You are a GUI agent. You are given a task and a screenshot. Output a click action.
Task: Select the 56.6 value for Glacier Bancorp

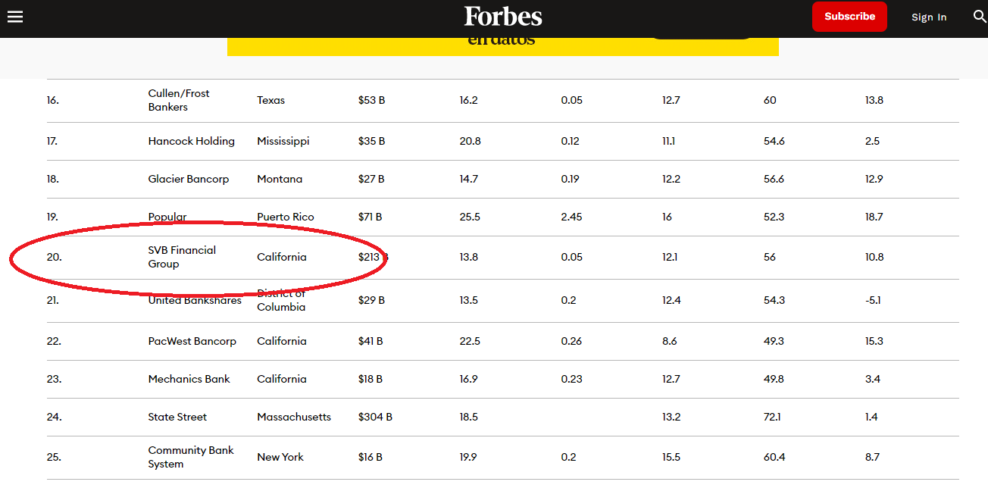[x=774, y=179]
